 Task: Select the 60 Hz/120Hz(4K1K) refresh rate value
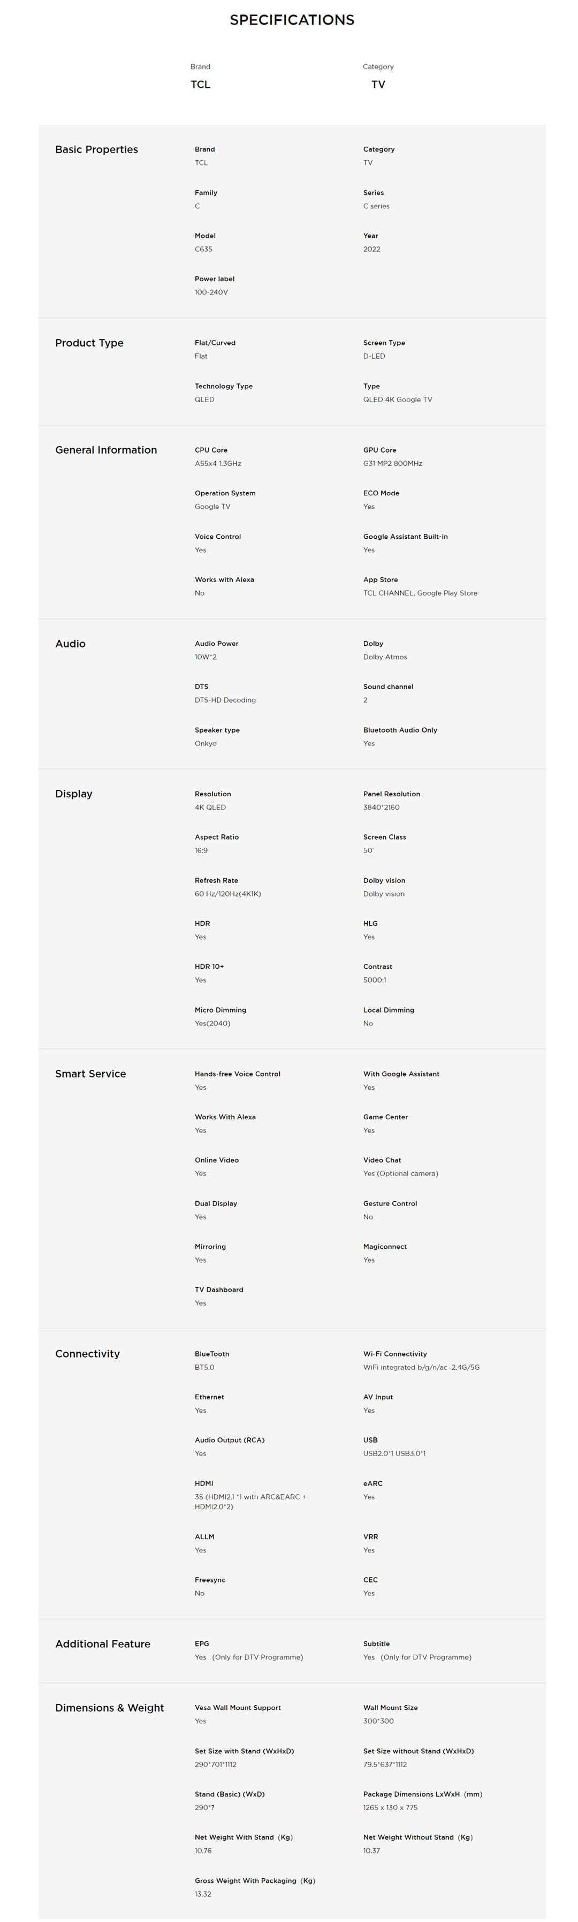tap(227, 894)
